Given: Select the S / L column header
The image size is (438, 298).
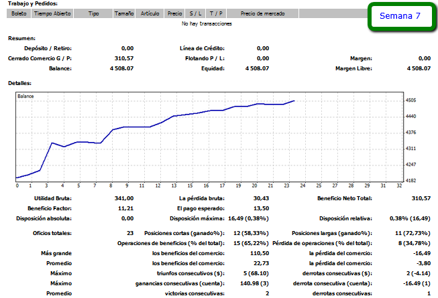Looking at the screenshot, I should [196, 13].
